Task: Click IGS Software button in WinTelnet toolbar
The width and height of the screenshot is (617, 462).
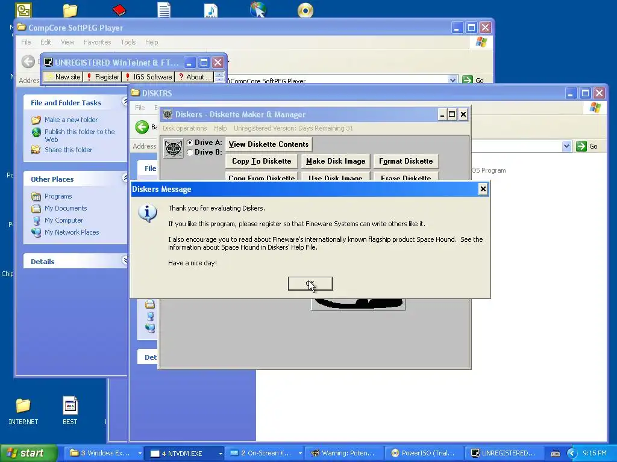Action: click(148, 77)
